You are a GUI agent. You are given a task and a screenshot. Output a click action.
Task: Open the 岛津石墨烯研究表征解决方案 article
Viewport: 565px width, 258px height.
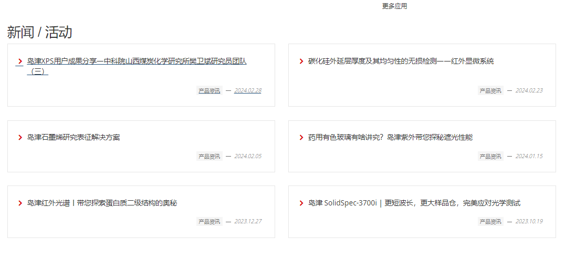[x=74, y=137]
